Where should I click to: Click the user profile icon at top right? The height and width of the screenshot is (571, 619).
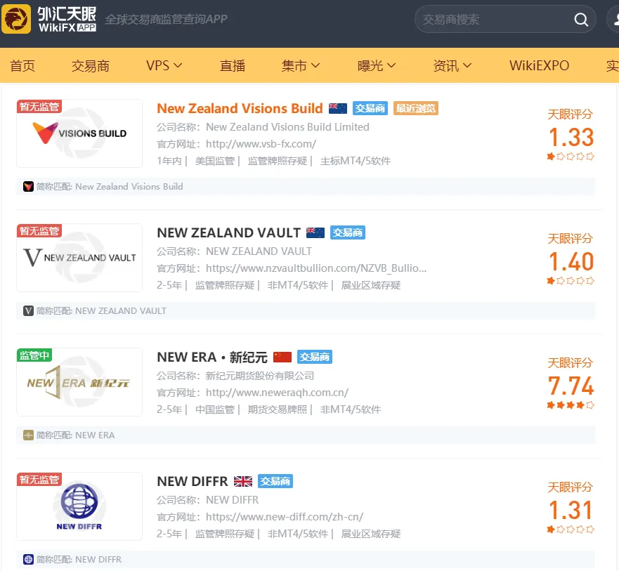point(614,19)
